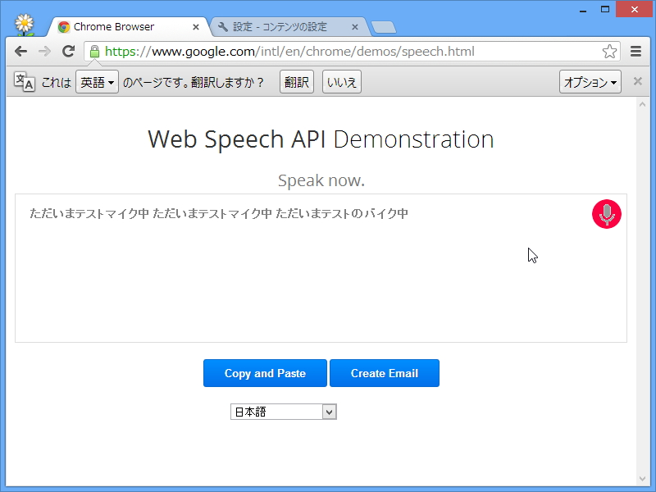Click the forward navigation arrow
This screenshot has height=492, width=656.
(x=44, y=51)
